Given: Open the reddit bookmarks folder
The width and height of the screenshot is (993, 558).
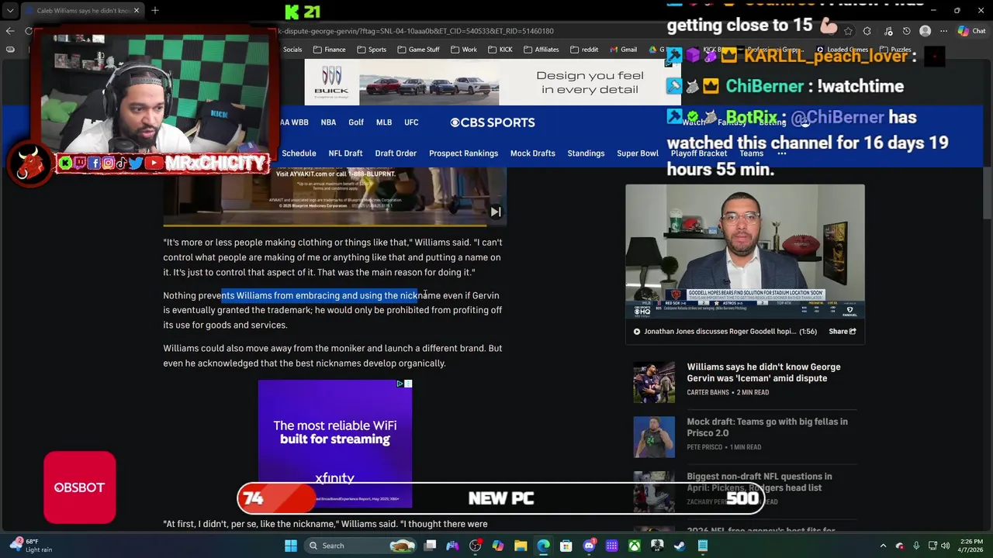Looking at the screenshot, I should pyautogui.click(x=584, y=50).
